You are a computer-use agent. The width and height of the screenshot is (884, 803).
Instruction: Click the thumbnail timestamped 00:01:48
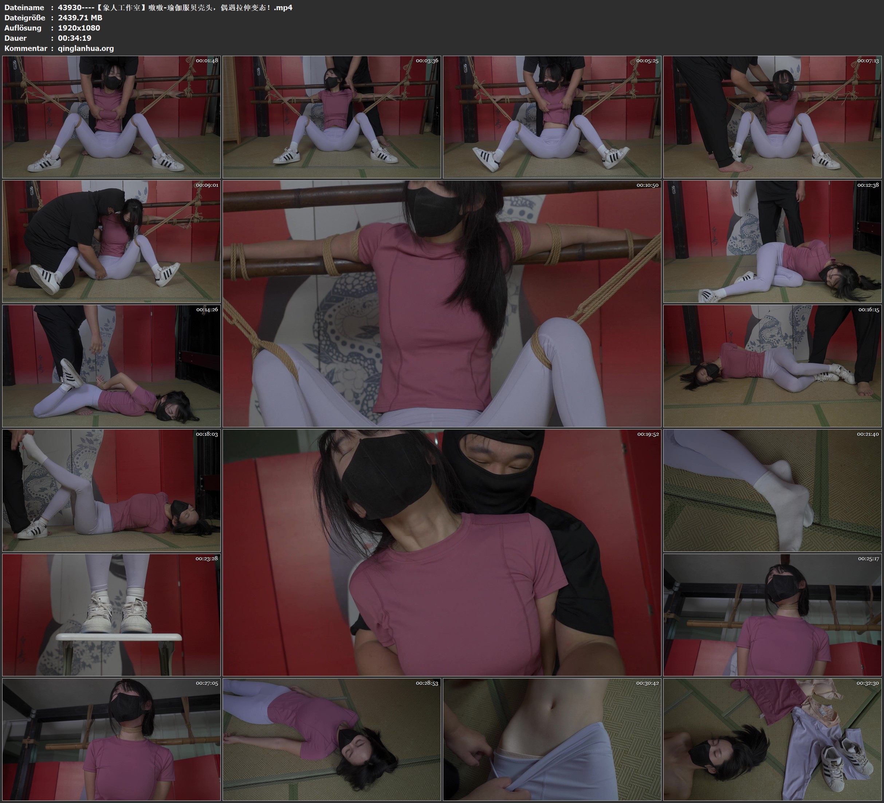click(x=111, y=116)
